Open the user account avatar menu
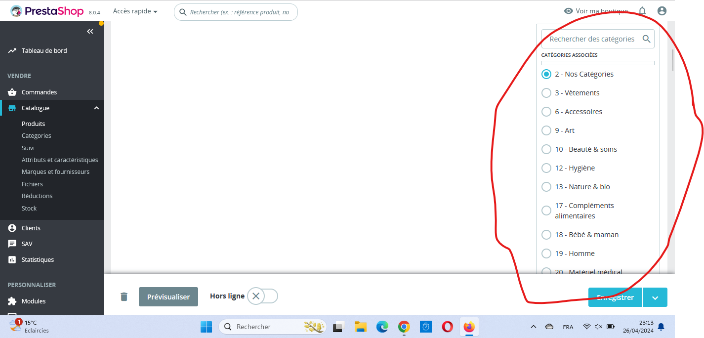This screenshot has height=338, width=704. click(x=662, y=11)
